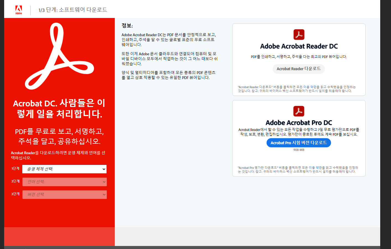Click the Acrobat Reader 다운로드 button
This screenshot has width=391, height=249.
click(299, 69)
